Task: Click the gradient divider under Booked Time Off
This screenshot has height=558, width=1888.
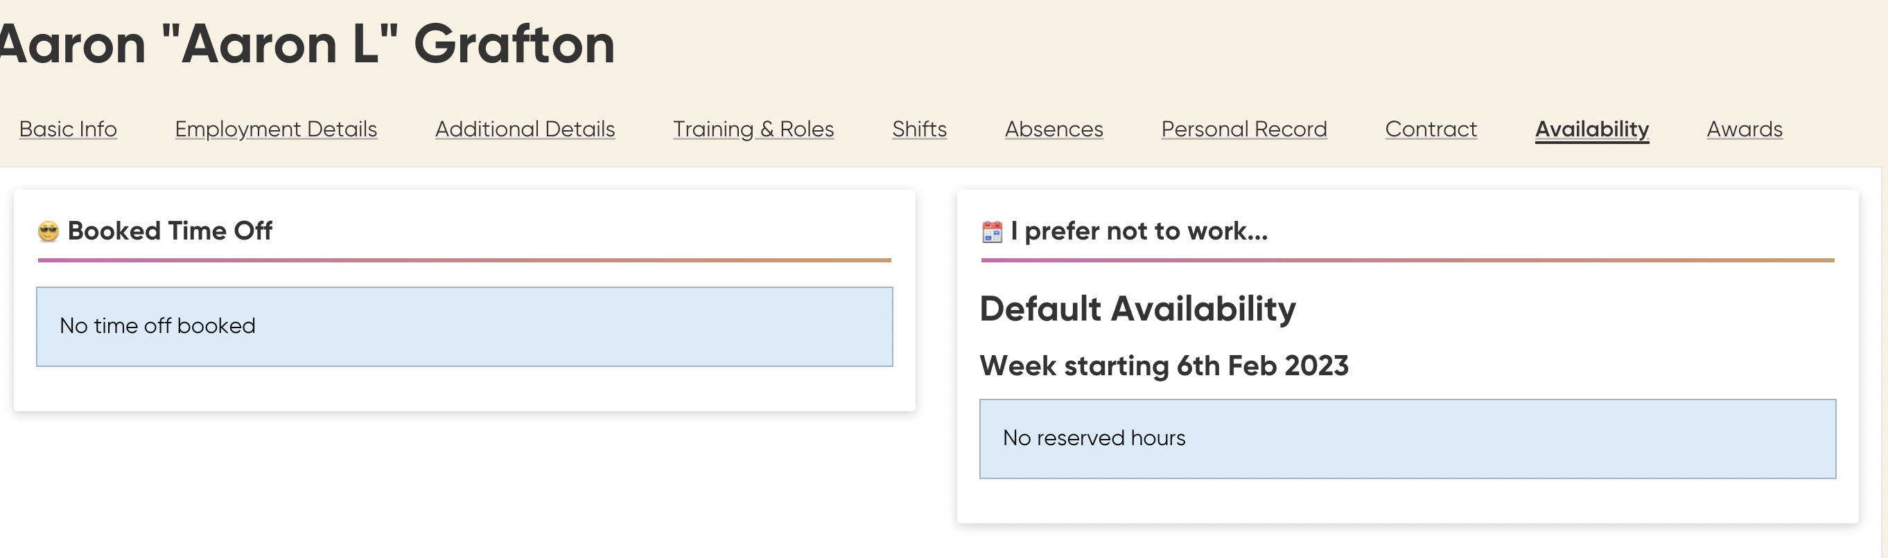Action: click(464, 260)
